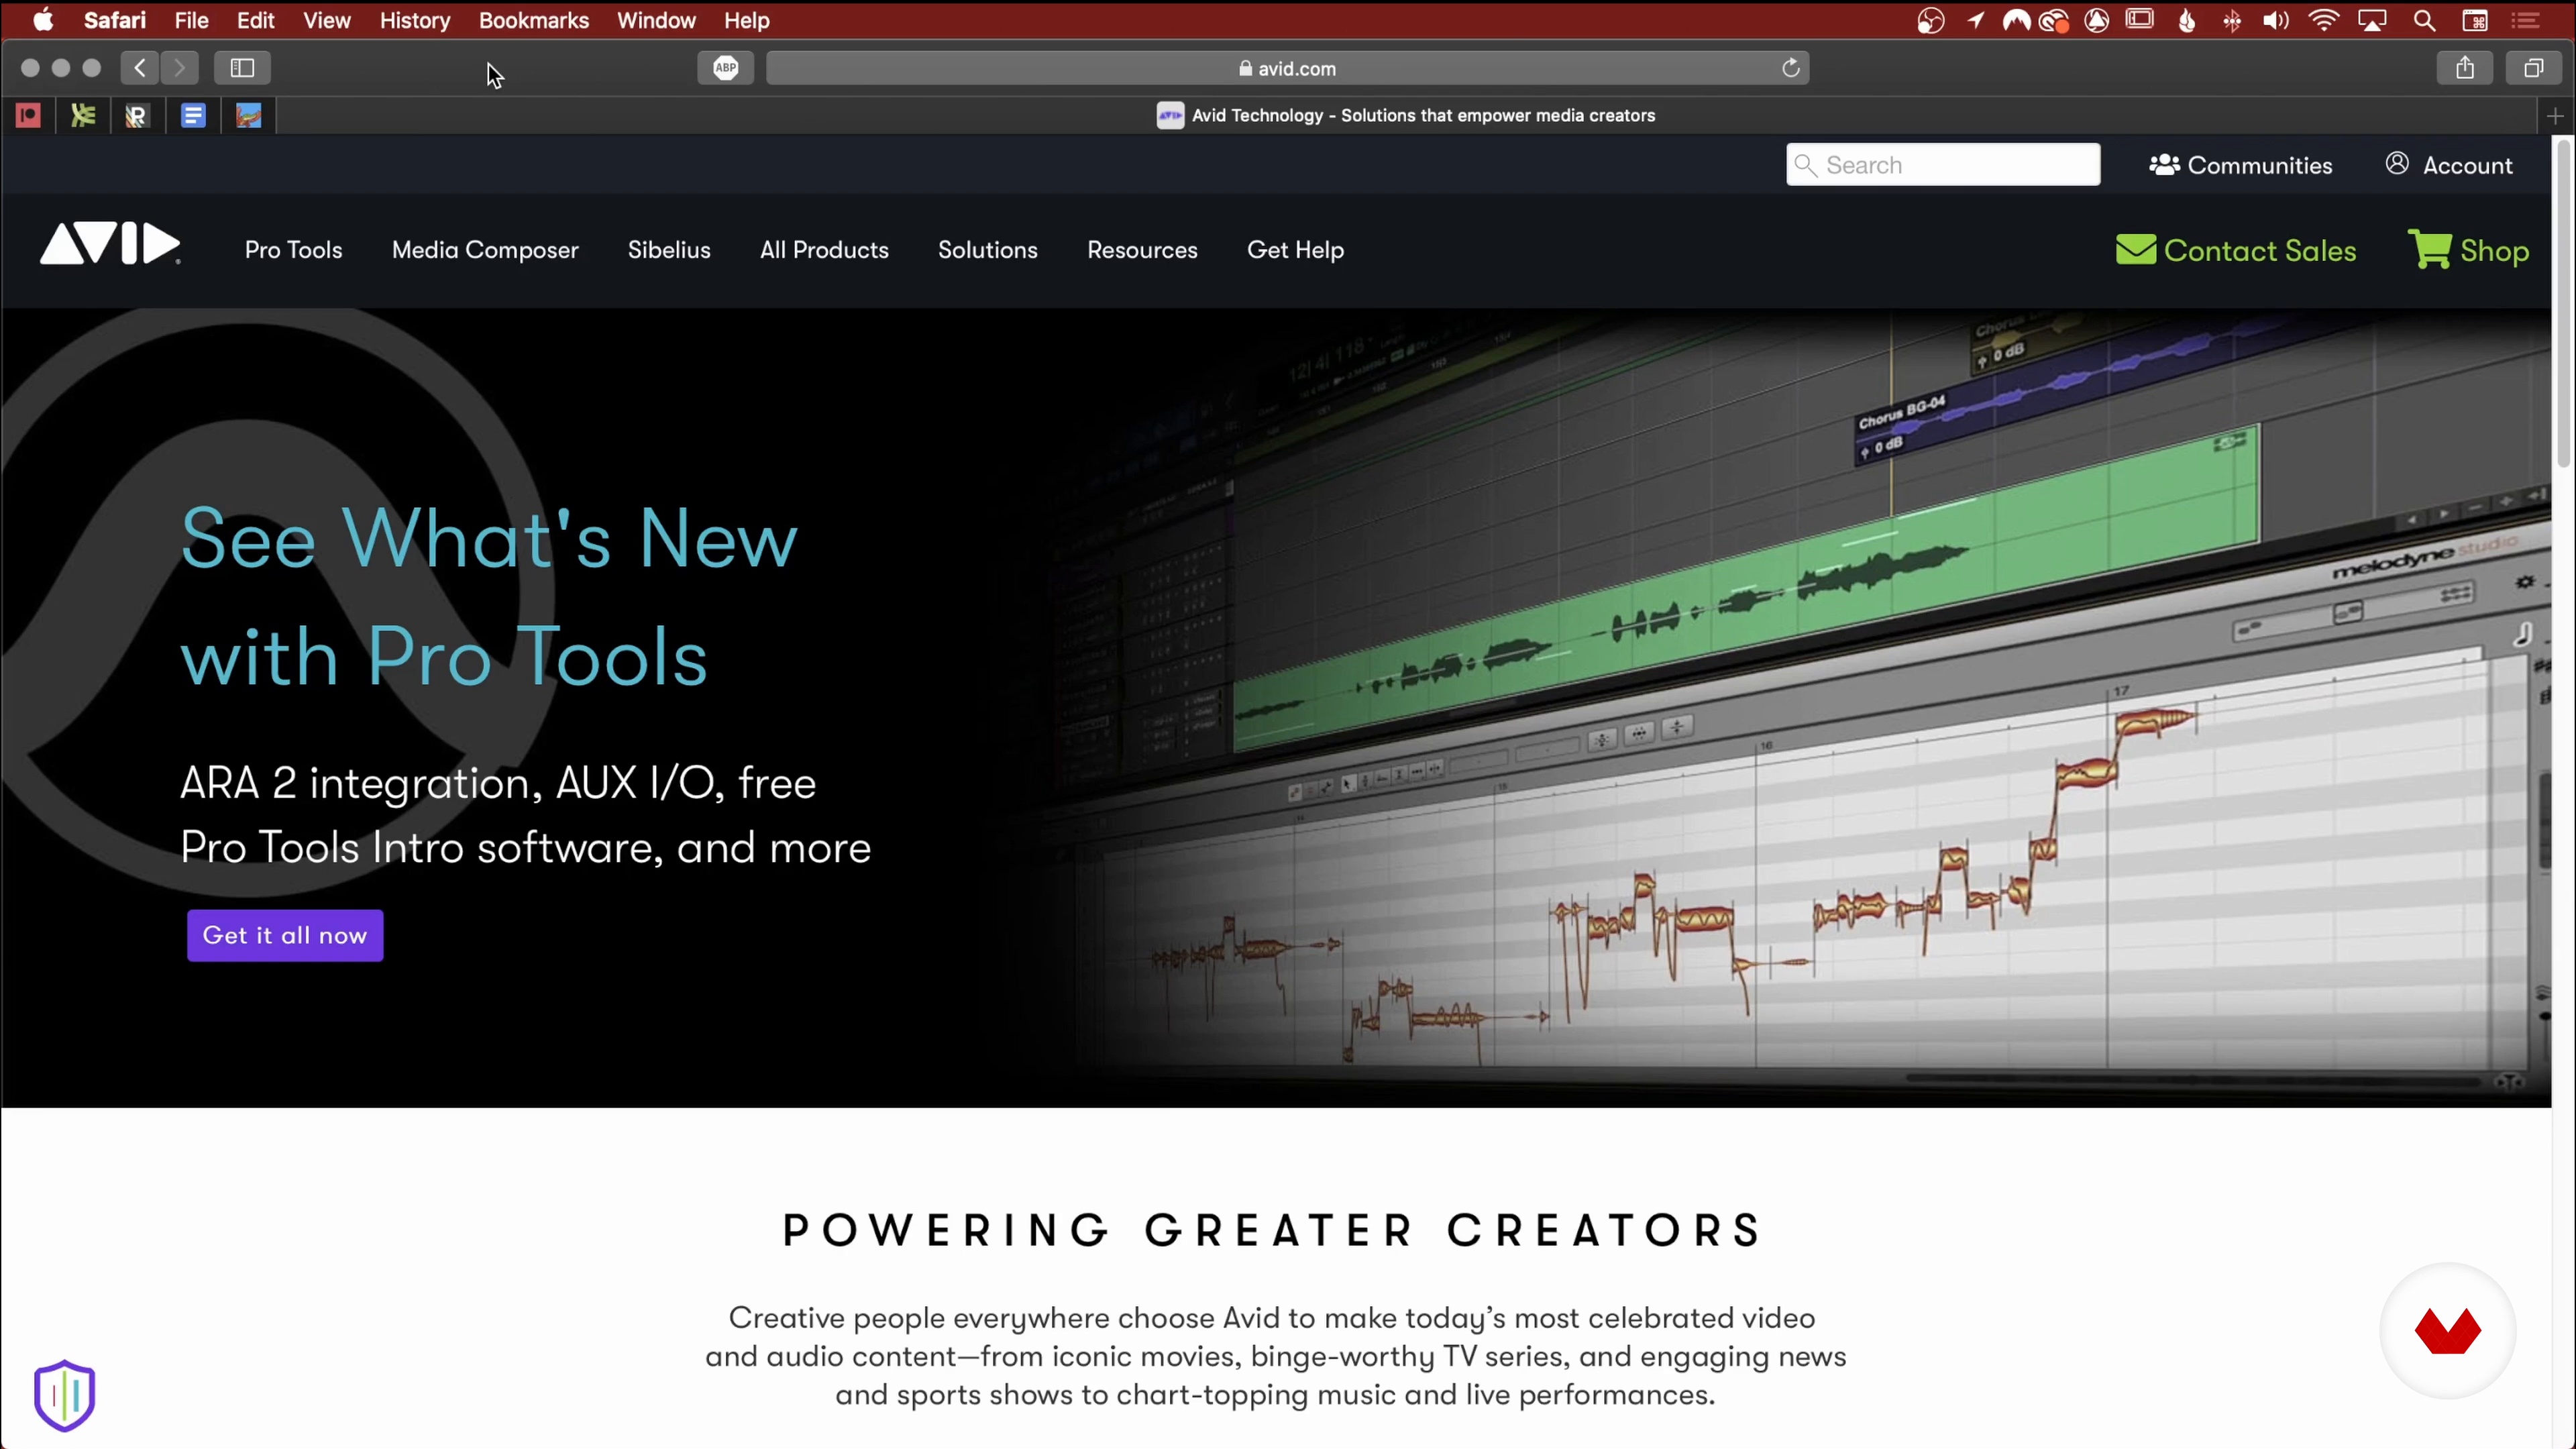Open the Help menu
The image size is (2576, 1449).
747,20
